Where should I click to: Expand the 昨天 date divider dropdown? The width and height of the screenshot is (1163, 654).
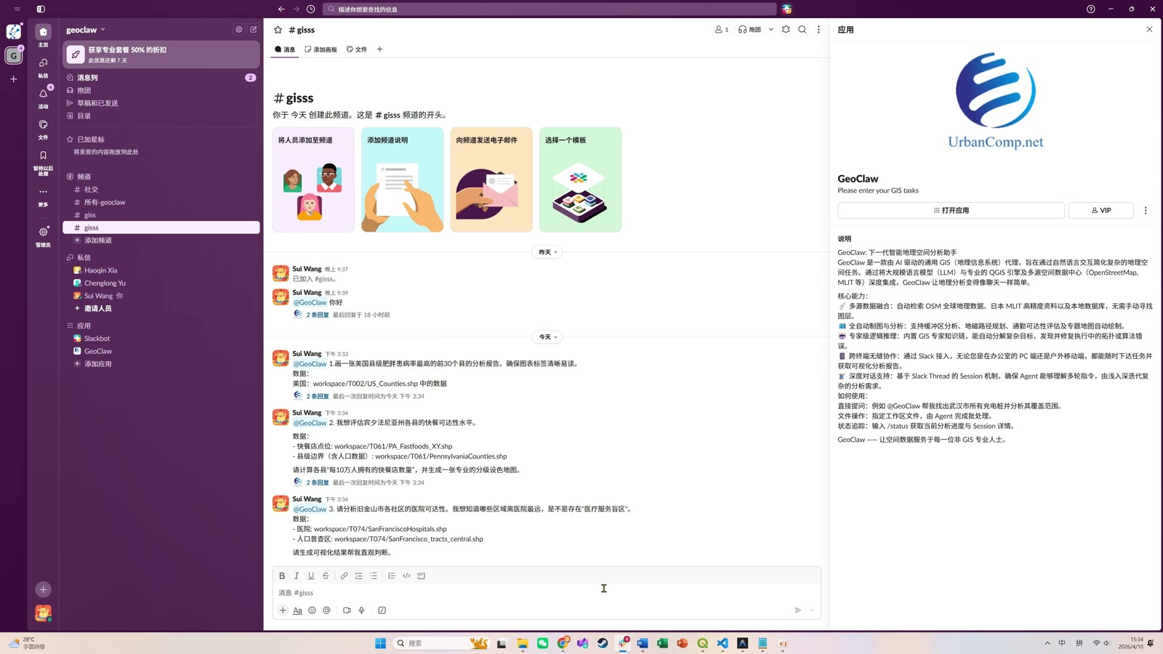click(547, 252)
